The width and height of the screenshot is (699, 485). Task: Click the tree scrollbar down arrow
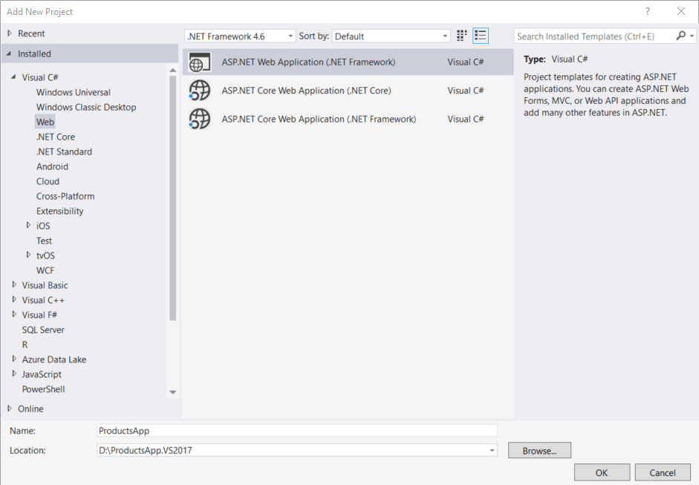[x=172, y=392]
